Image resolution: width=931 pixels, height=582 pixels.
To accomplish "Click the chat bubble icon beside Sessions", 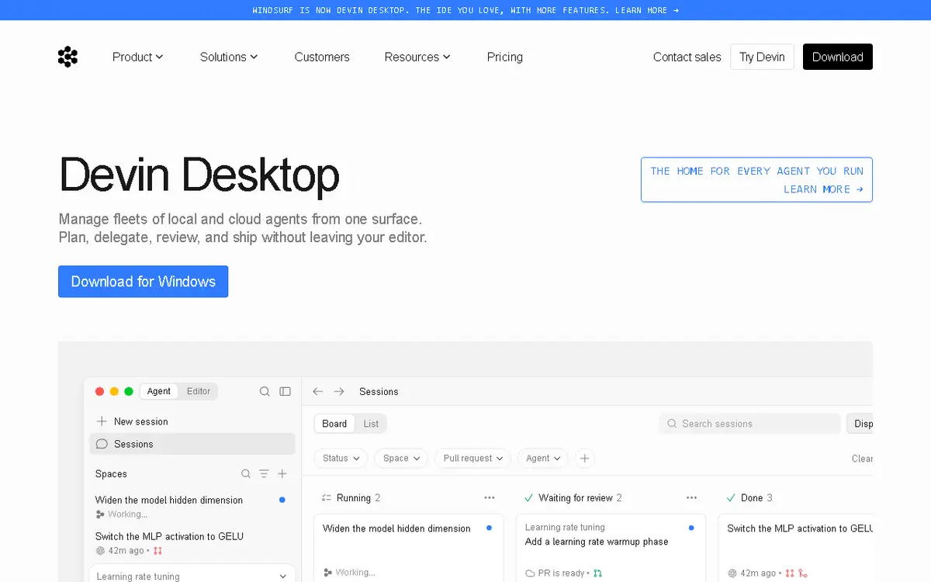I will 102,444.
